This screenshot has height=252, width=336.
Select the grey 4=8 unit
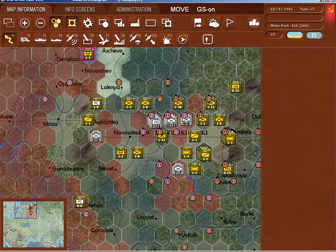pos(186,120)
